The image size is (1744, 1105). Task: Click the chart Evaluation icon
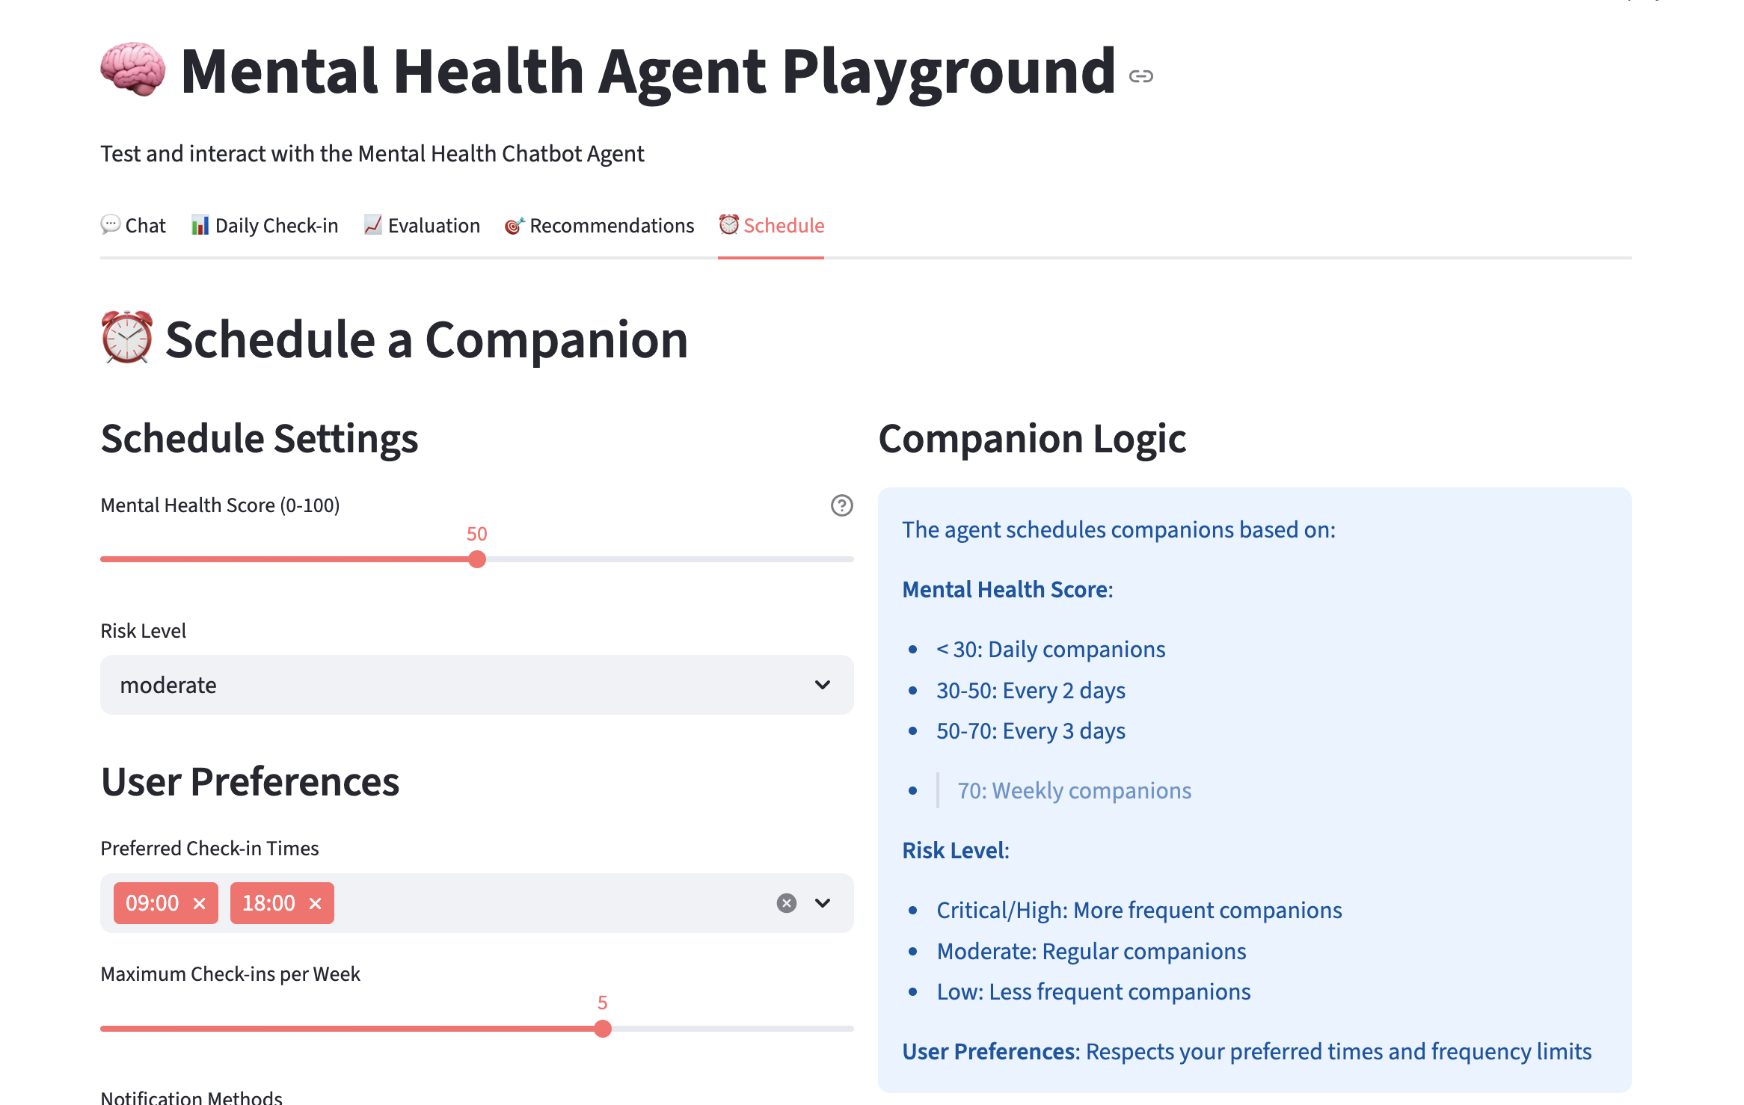pyautogui.click(x=372, y=224)
